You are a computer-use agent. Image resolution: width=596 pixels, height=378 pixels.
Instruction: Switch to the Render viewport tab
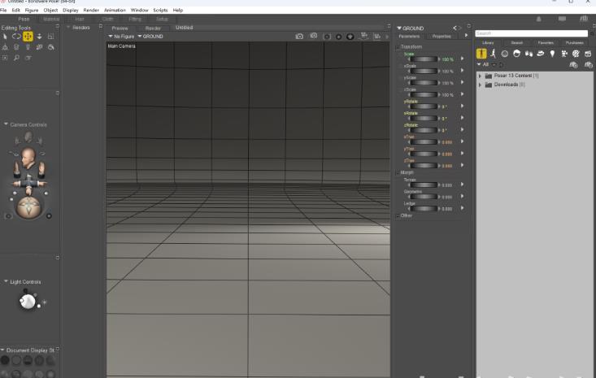pos(153,28)
